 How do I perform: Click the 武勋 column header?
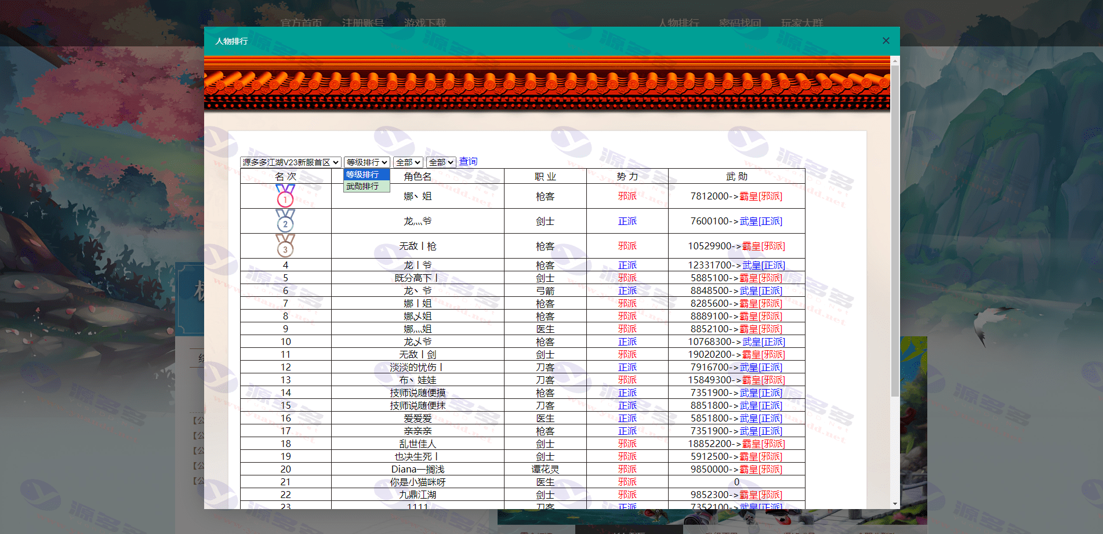(736, 176)
